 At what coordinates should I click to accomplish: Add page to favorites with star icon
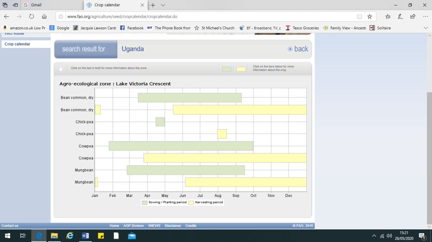(x=370, y=16)
